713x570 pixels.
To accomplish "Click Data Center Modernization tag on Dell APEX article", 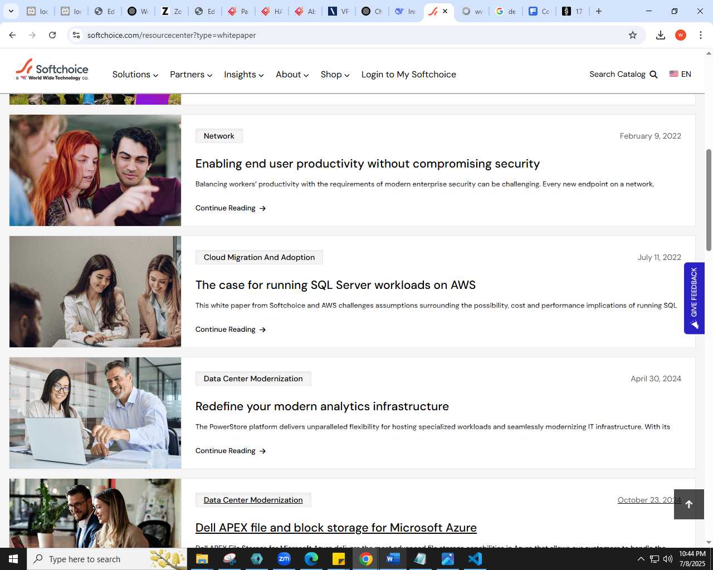I will (x=253, y=500).
